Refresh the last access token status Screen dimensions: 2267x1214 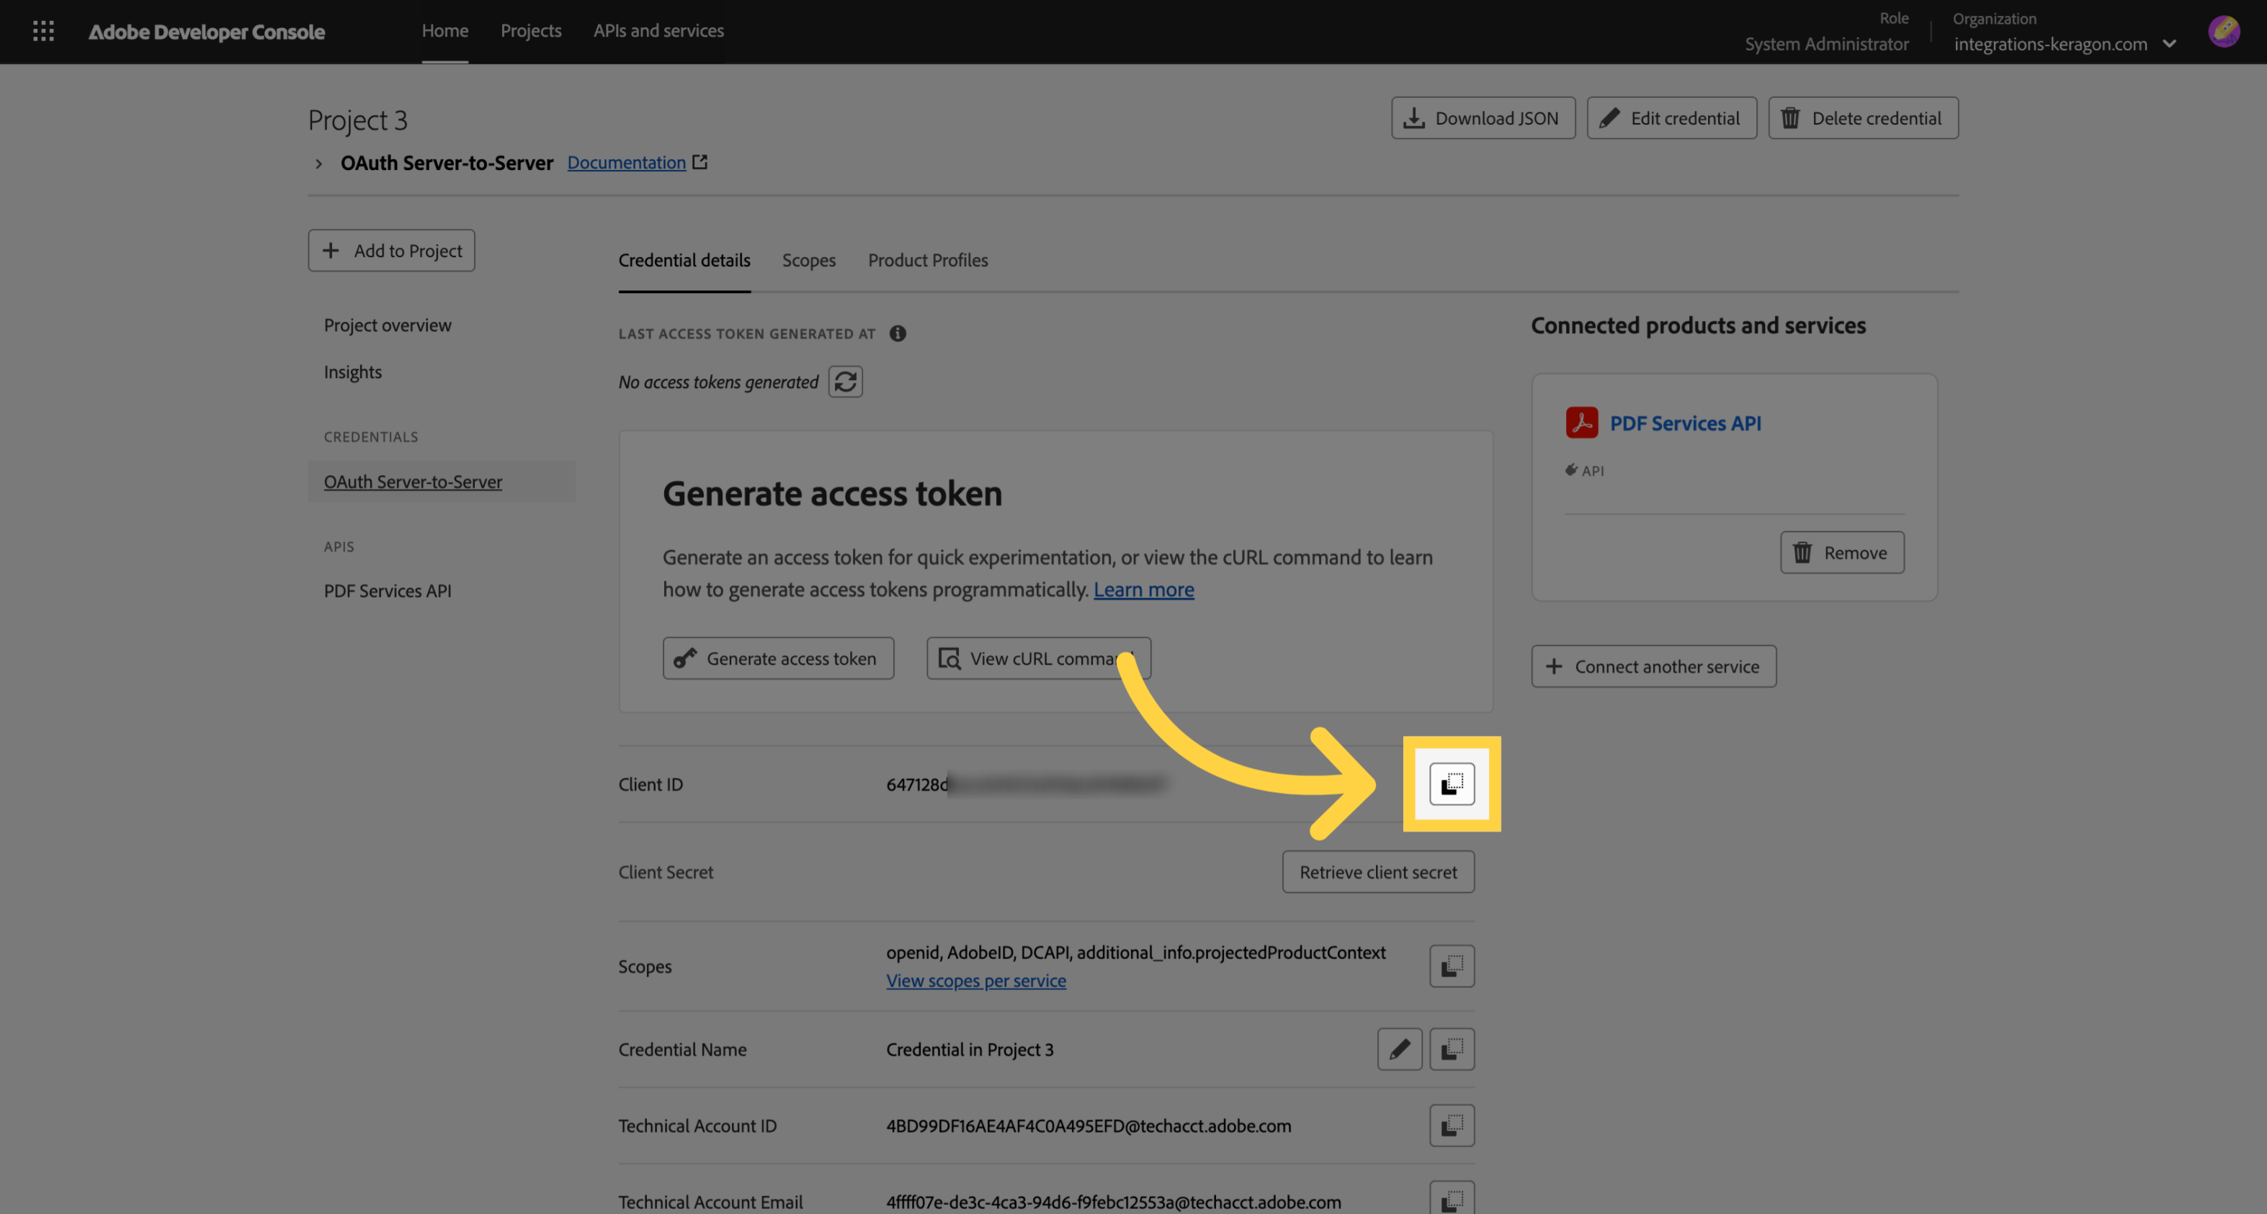(845, 382)
